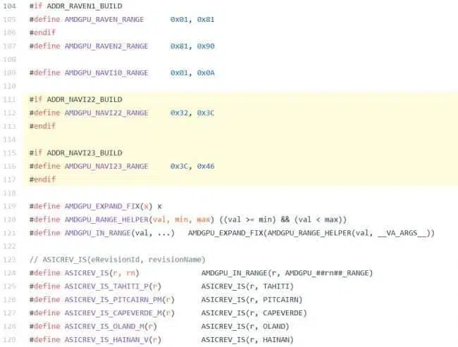Click __VA_ARGS__ token on line 121
Viewport: 458px width, 347px height.
coord(402,233)
